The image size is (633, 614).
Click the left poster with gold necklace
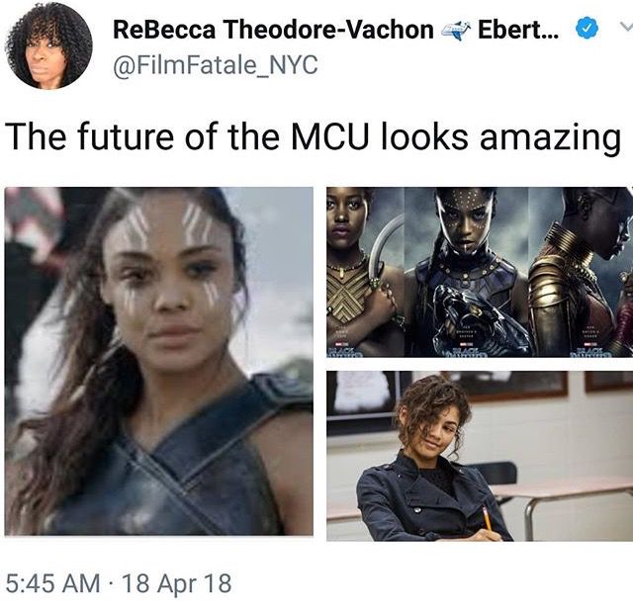(x=365, y=272)
